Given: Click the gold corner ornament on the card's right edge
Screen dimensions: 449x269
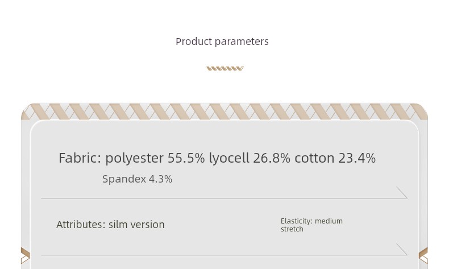Looking at the screenshot, I should tap(423, 255).
